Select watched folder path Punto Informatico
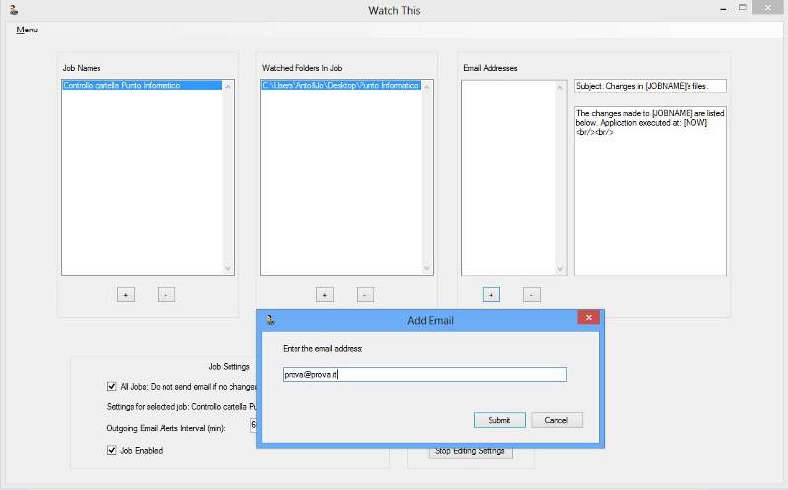 coord(341,86)
